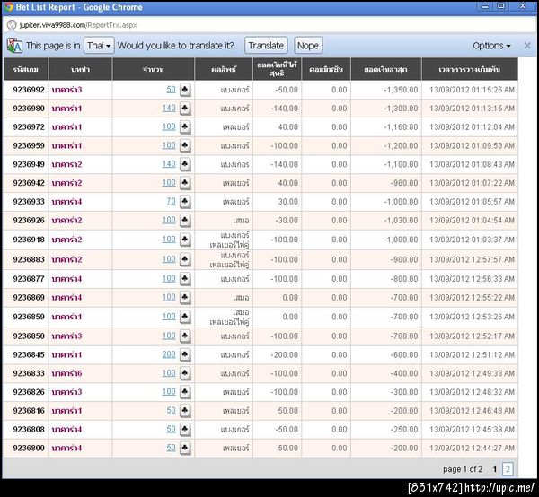Open card details icon for bet 9236877
This screenshot has height=497, width=539.
pyautogui.click(x=185, y=279)
